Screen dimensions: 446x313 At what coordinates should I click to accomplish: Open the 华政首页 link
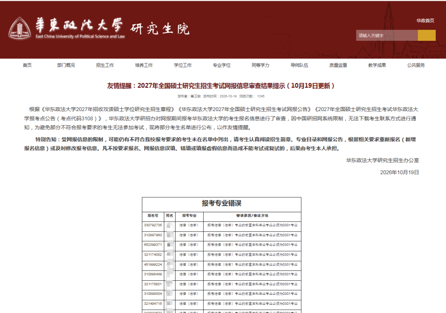point(425,21)
